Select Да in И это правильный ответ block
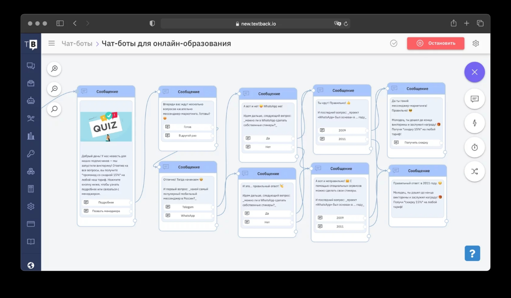Image resolution: width=511 pixels, height=298 pixels. (267, 213)
